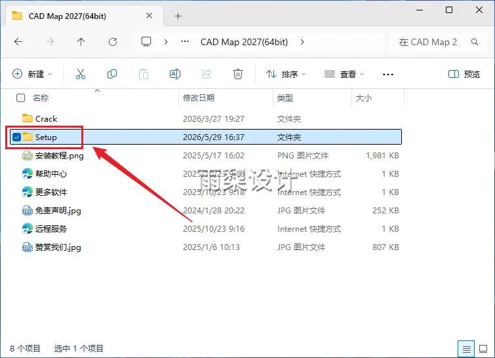The width and height of the screenshot is (495, 358).
Task: Click the 免责声明.jpg file icon
Action: coord(28,210)
